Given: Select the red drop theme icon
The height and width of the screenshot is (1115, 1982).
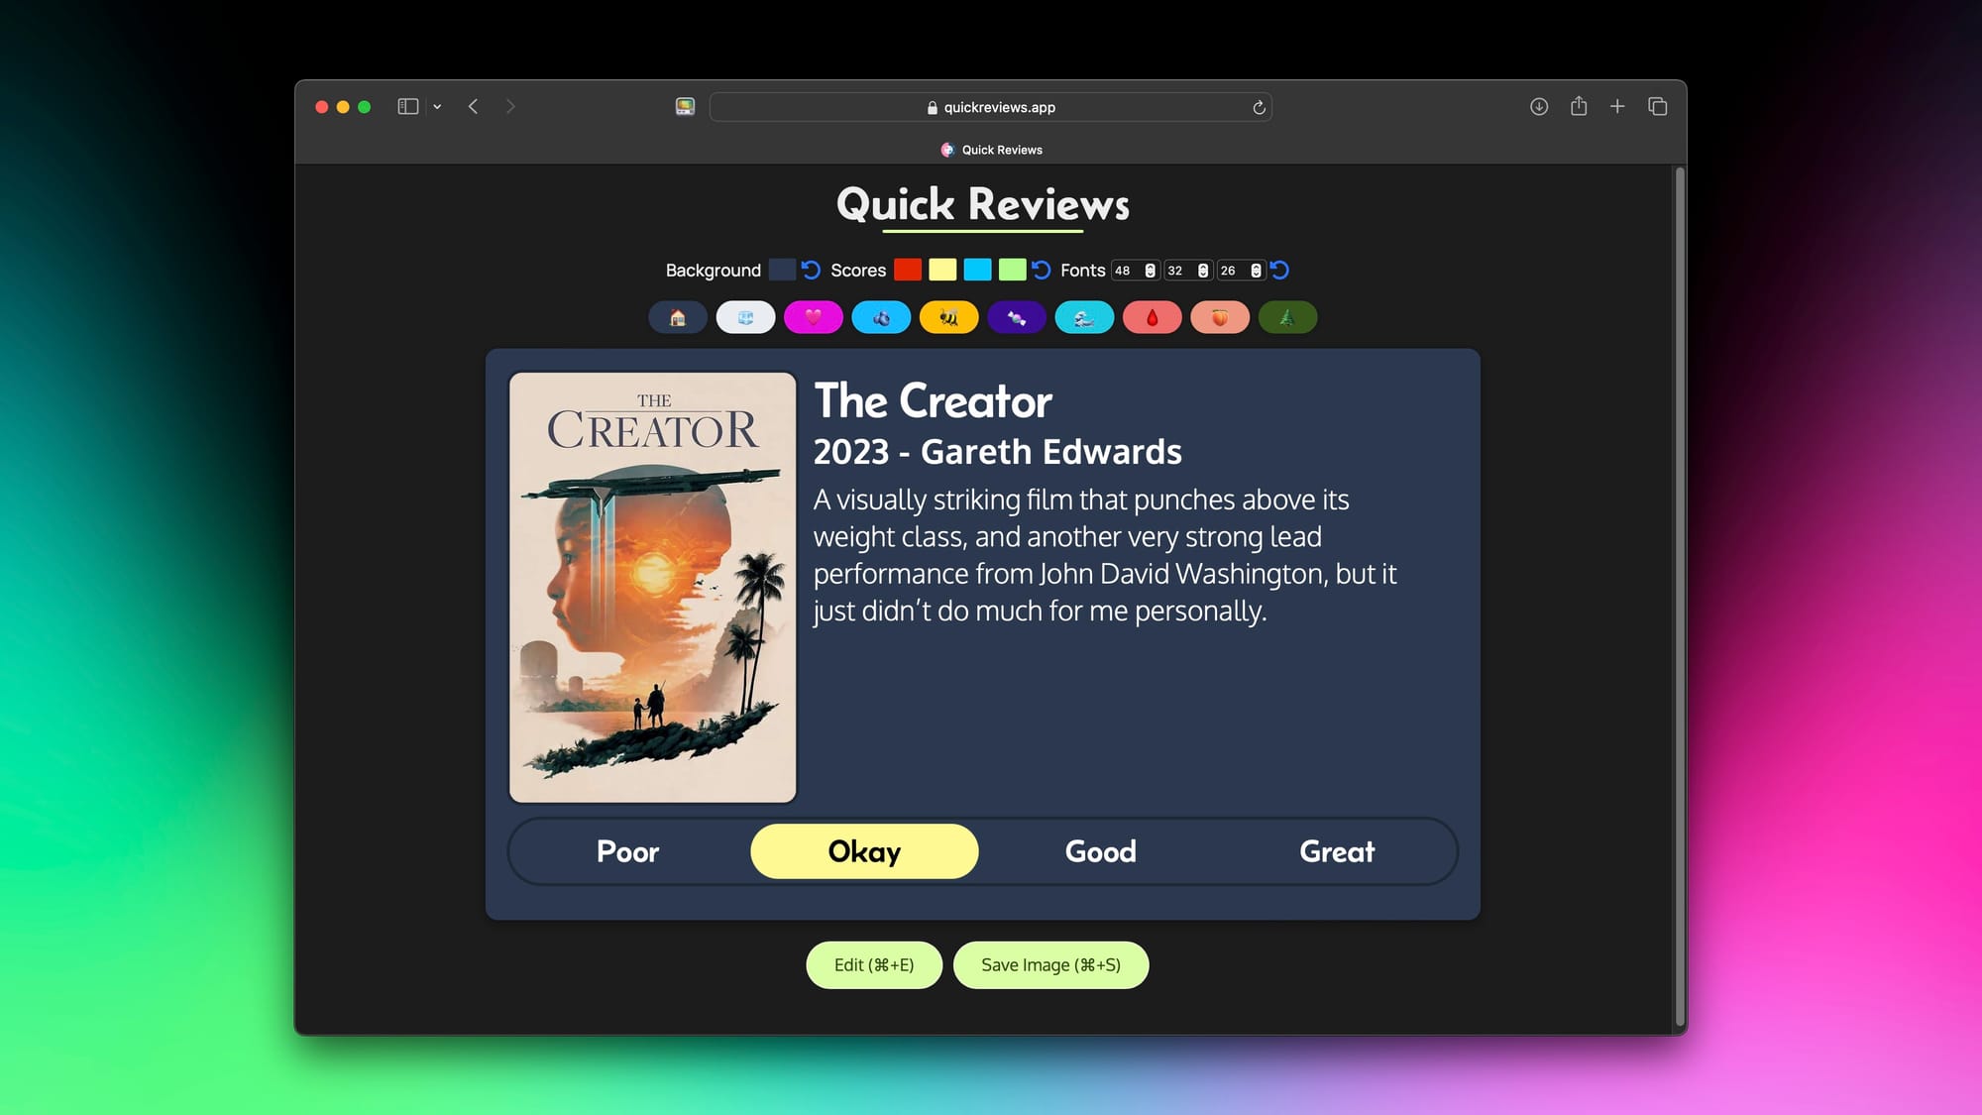Looking at the screenshot, I should coord(1152,317).
